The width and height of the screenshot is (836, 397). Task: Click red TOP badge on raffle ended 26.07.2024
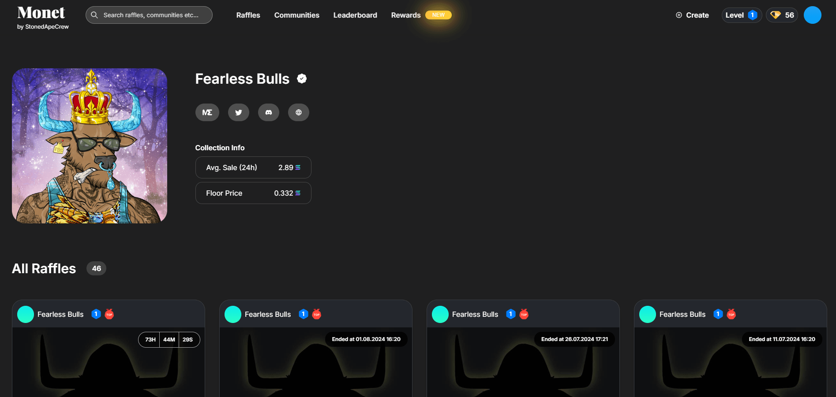[x=524, y=314]
